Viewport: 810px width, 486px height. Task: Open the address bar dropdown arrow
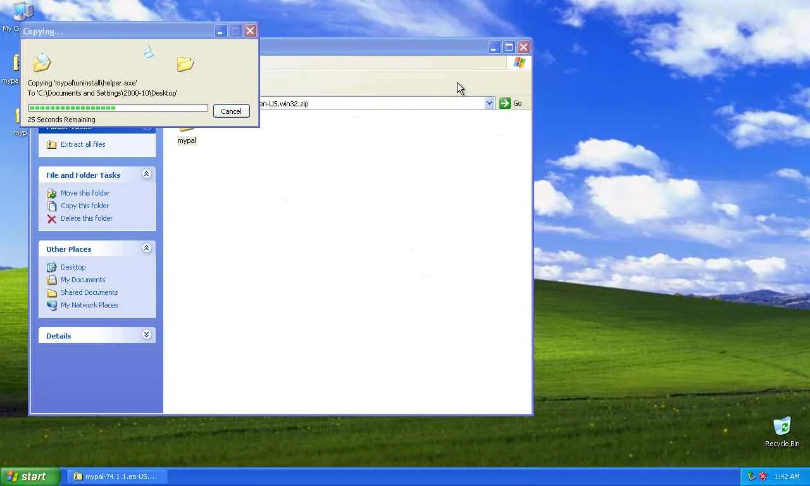coord(489,103)
